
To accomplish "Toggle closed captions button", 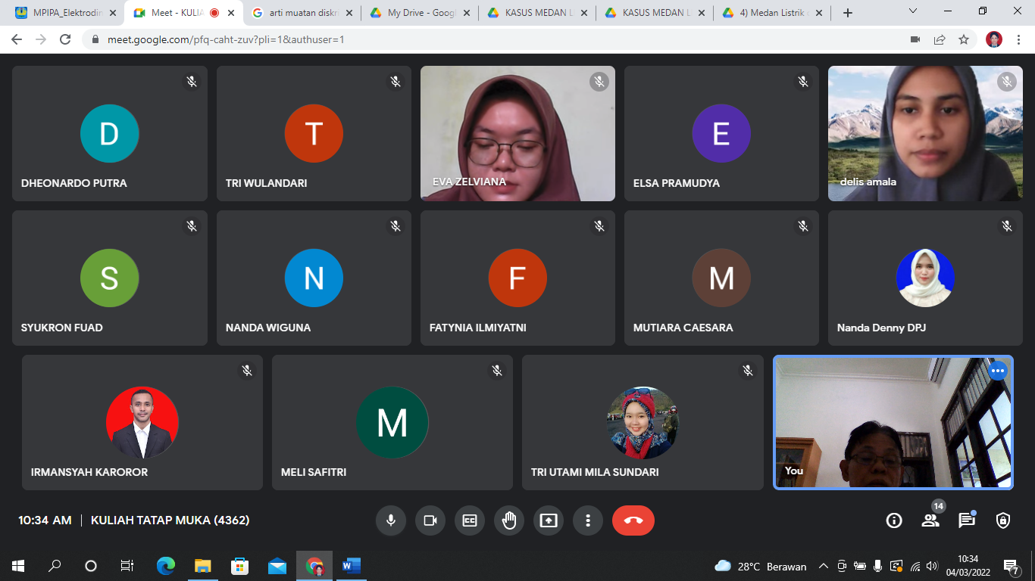I will pos(470,520).
